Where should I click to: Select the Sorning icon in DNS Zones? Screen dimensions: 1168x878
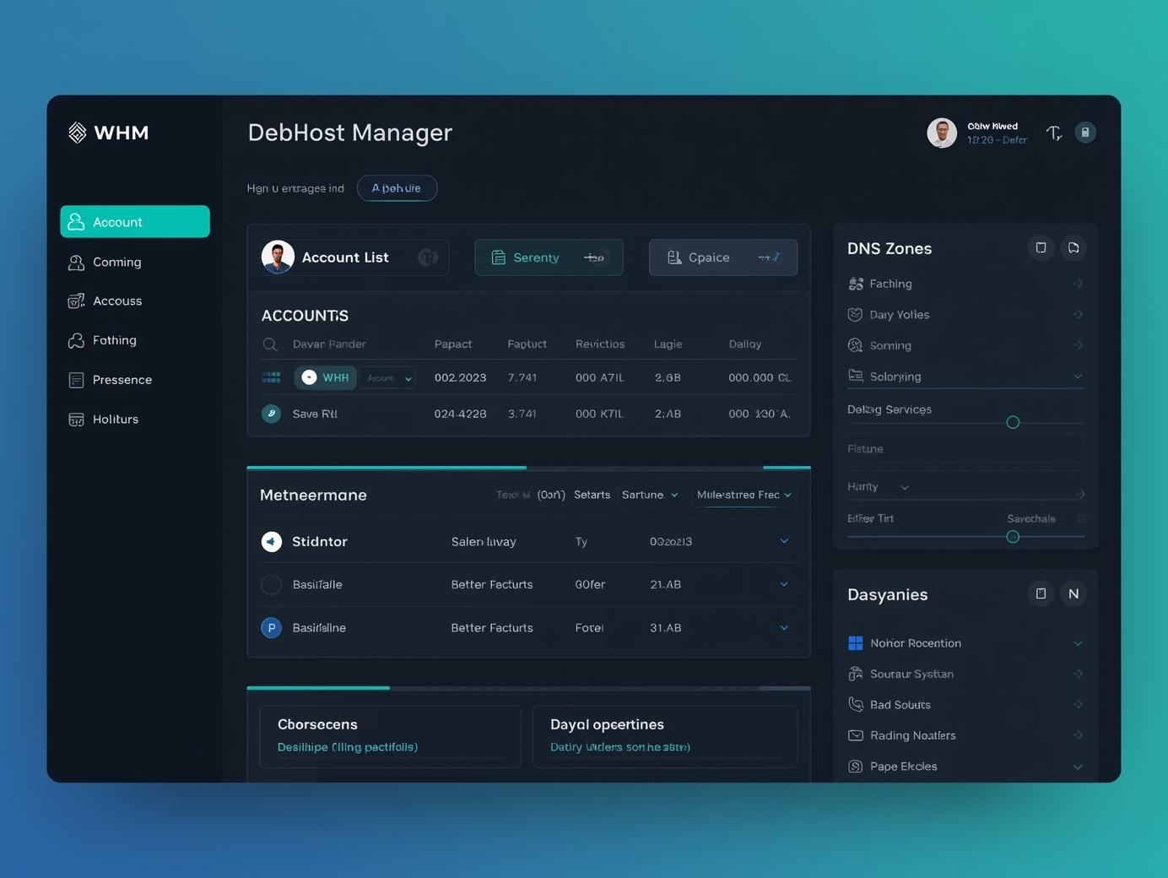point(855,345)
